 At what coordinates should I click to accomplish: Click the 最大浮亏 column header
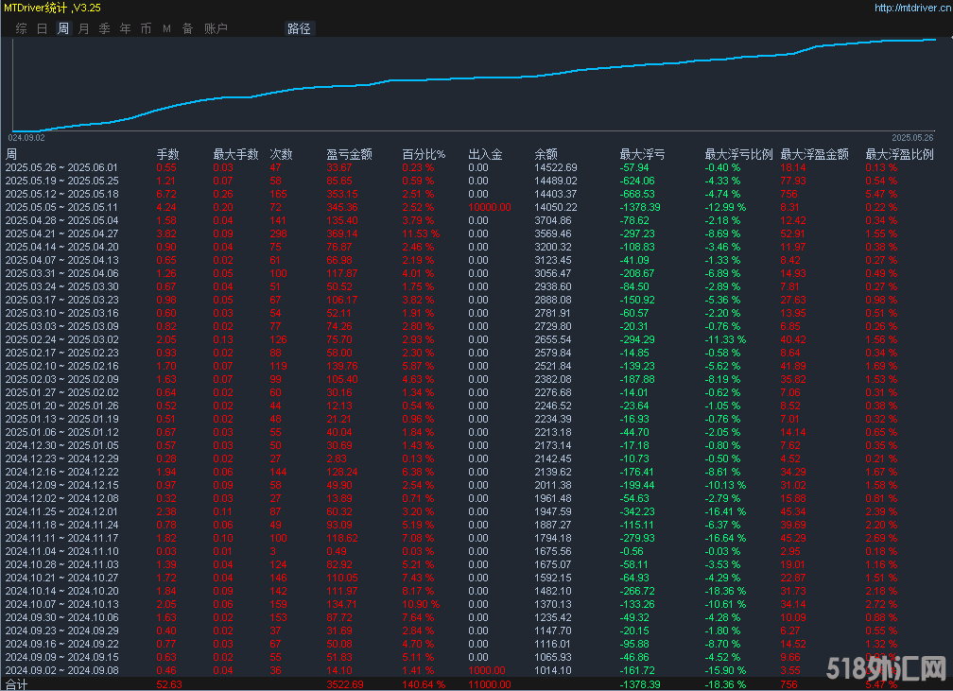pyautogui.click(x=643, y=154)
